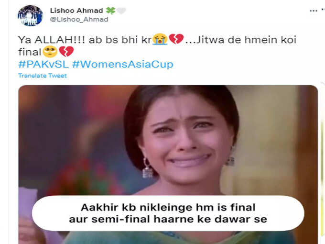Click the 'Aakhir kb nikleinge' caption bubble
The image size is (325, 244).
point(168,213)
